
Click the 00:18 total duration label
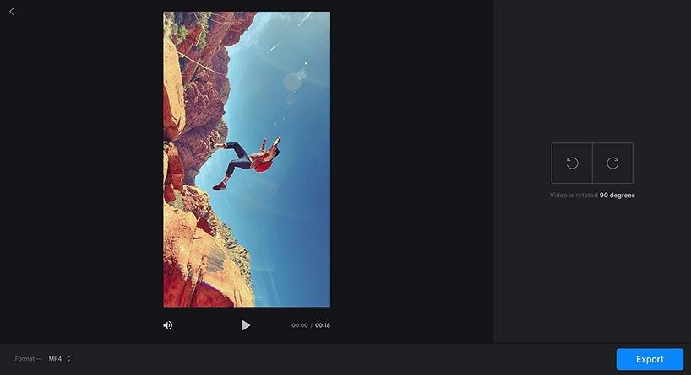point(323,325)
